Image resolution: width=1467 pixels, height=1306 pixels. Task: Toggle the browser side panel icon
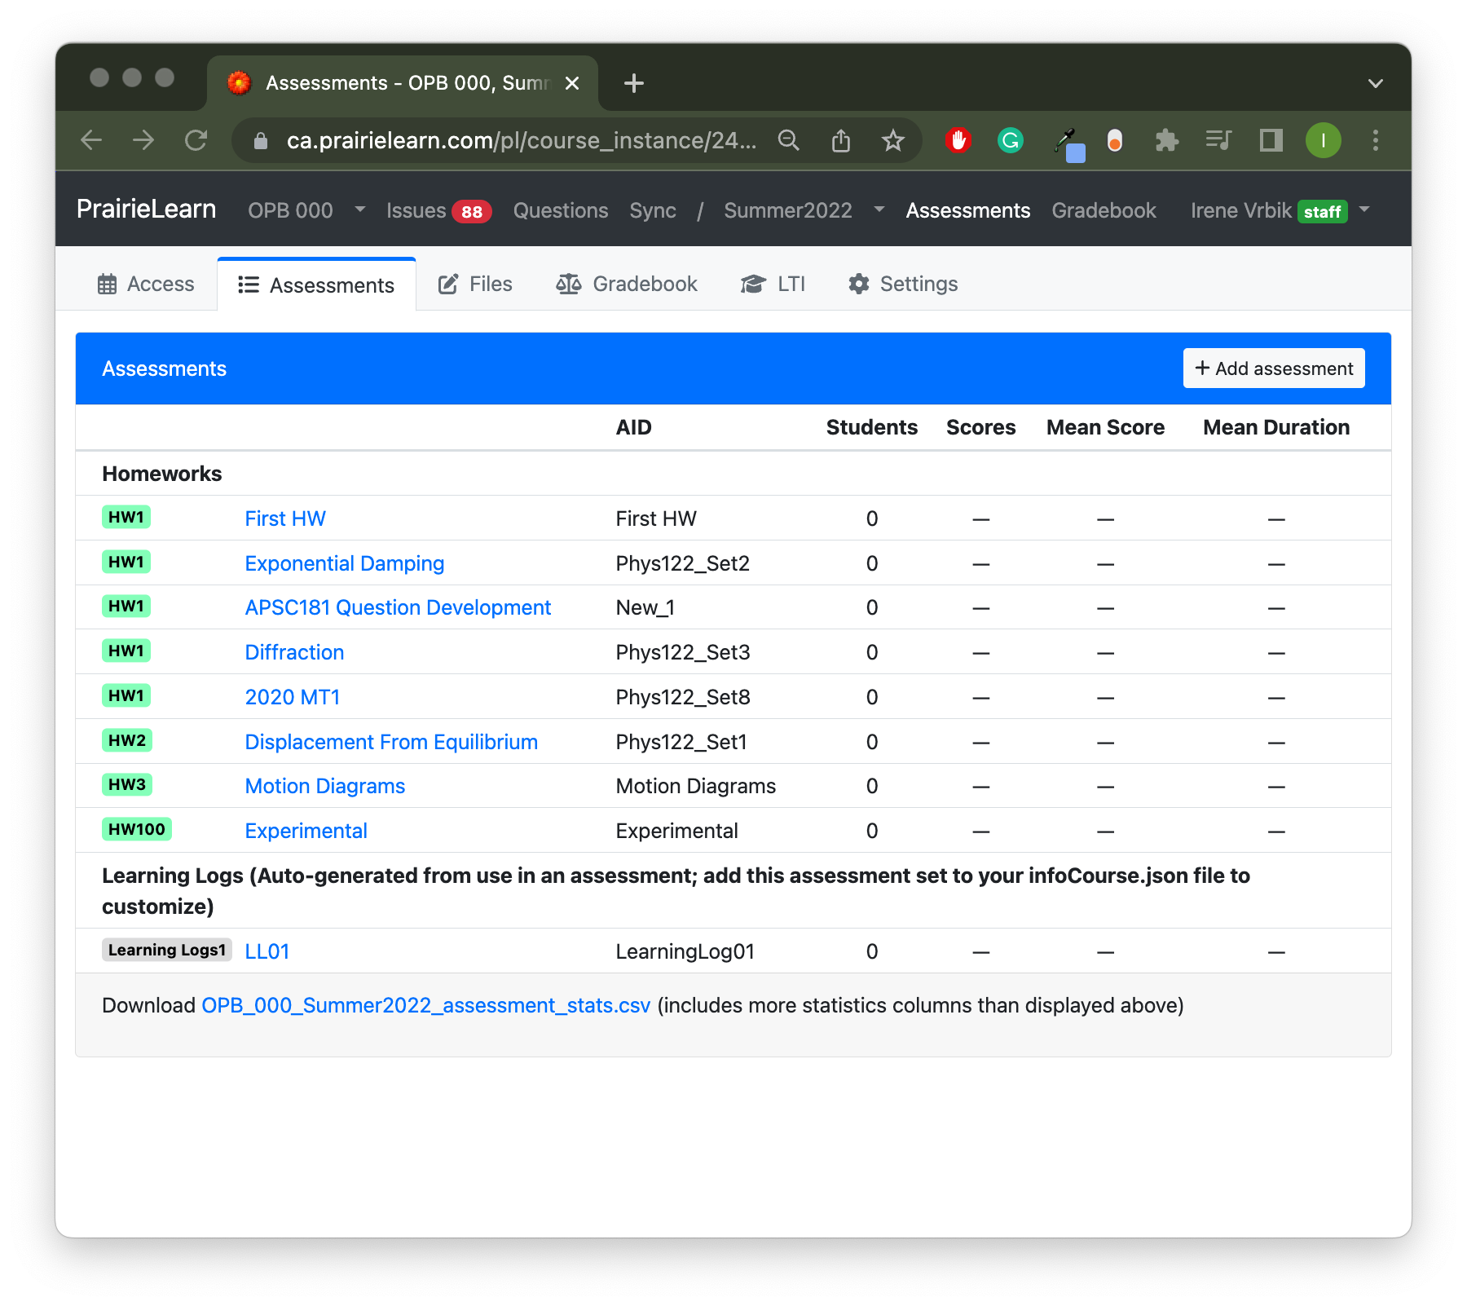(x=1271, y=140)
